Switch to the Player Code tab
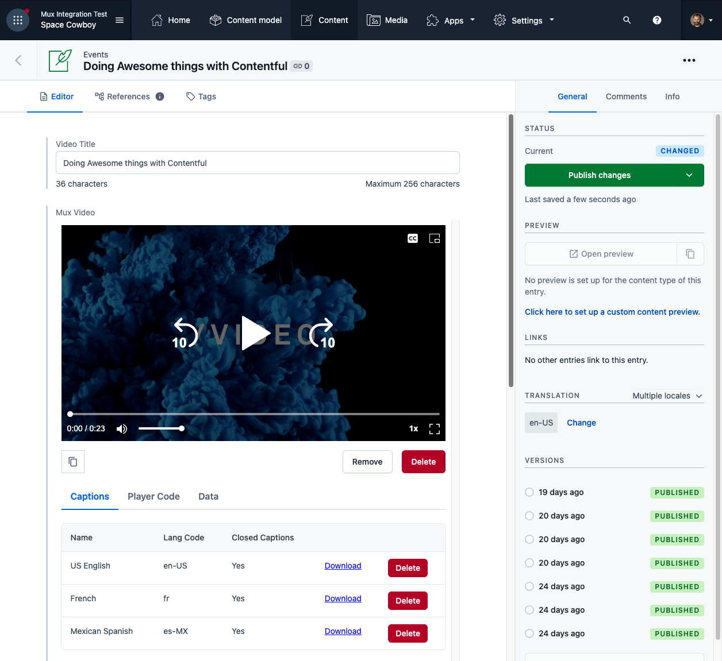Viewport: 722px width, 661px height. pos(153,497)
